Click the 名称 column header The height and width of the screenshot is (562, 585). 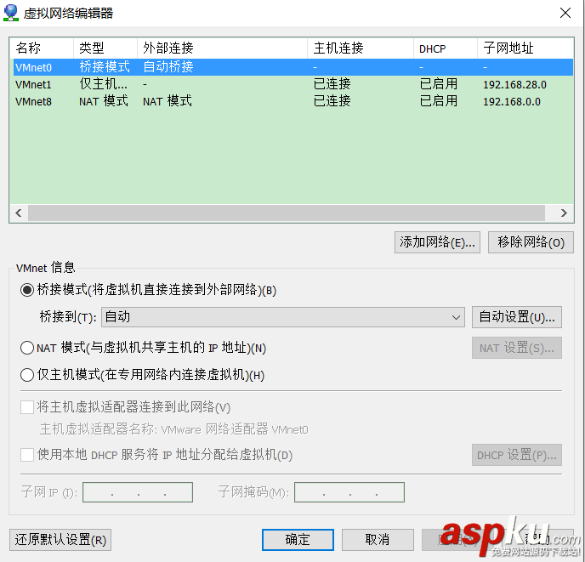point(42,48)
